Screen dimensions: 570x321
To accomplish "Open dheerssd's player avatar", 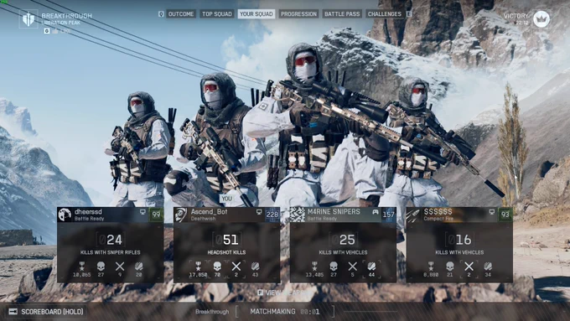I will click(x=65, y=215).
